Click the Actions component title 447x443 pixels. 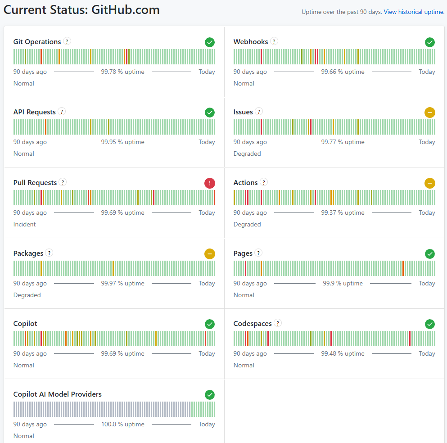(x=245, y=183)
